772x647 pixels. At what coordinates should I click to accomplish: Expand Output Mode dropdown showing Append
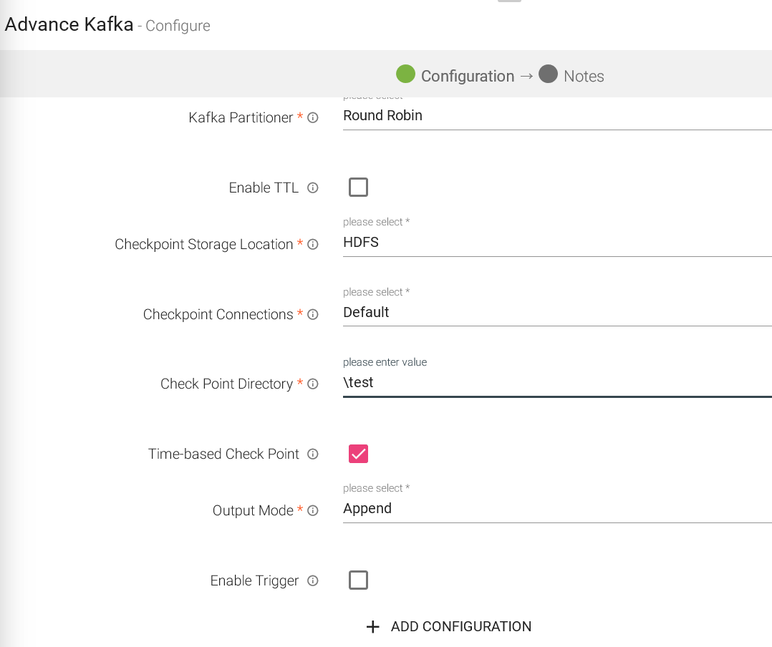556,509
